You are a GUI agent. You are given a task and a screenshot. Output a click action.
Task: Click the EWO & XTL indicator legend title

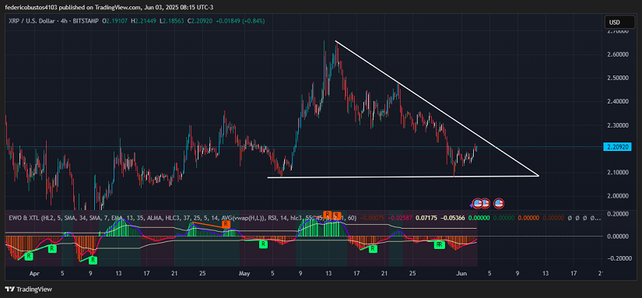tap(24, 218)
